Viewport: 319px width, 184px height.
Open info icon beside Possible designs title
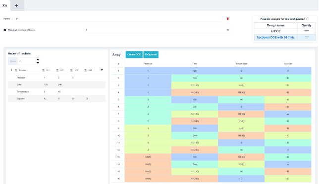308,19
